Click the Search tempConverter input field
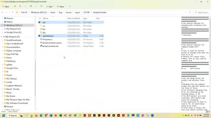 coord(201,12)
